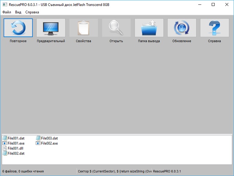
Task: Click the File003.dat file icon
Action: click(38, 138)
